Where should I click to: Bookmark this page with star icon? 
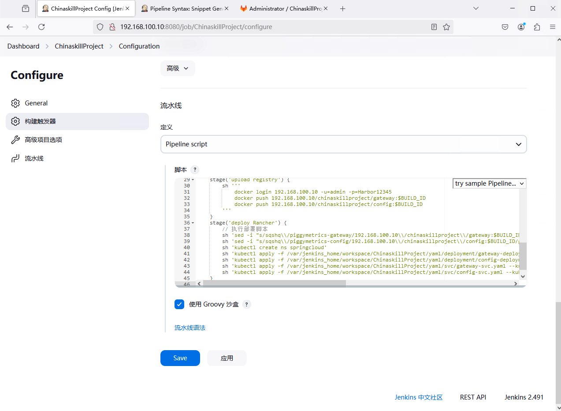(446, 27)
